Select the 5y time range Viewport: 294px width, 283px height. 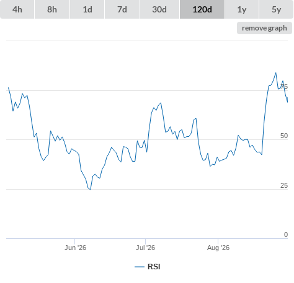(x=276, y=9)
